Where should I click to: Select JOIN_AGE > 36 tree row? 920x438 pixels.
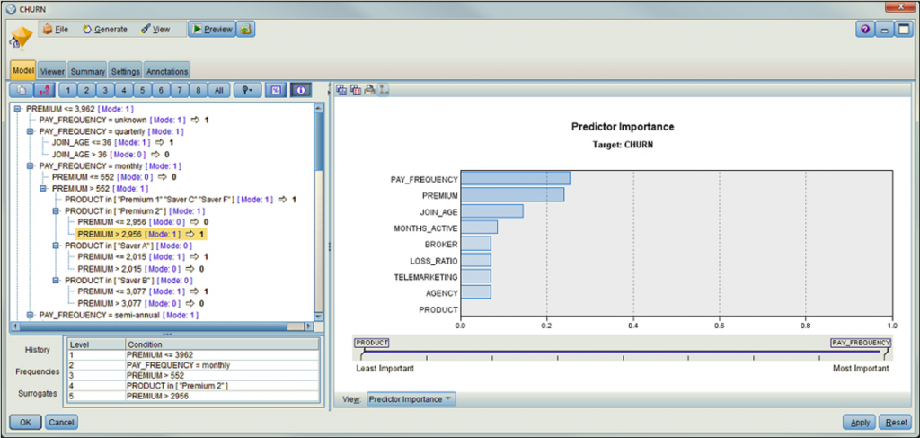111,155
